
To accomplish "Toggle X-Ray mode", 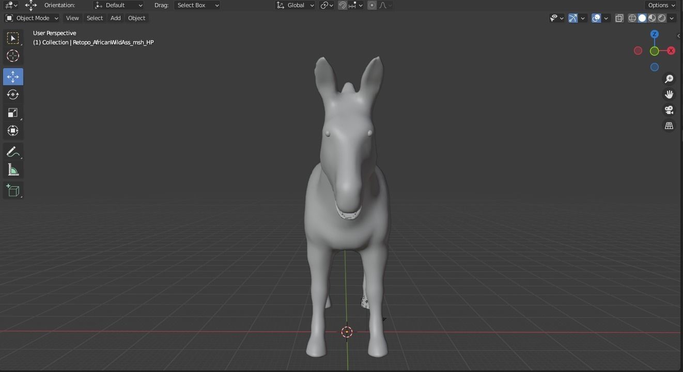I will tap(619, 18).
